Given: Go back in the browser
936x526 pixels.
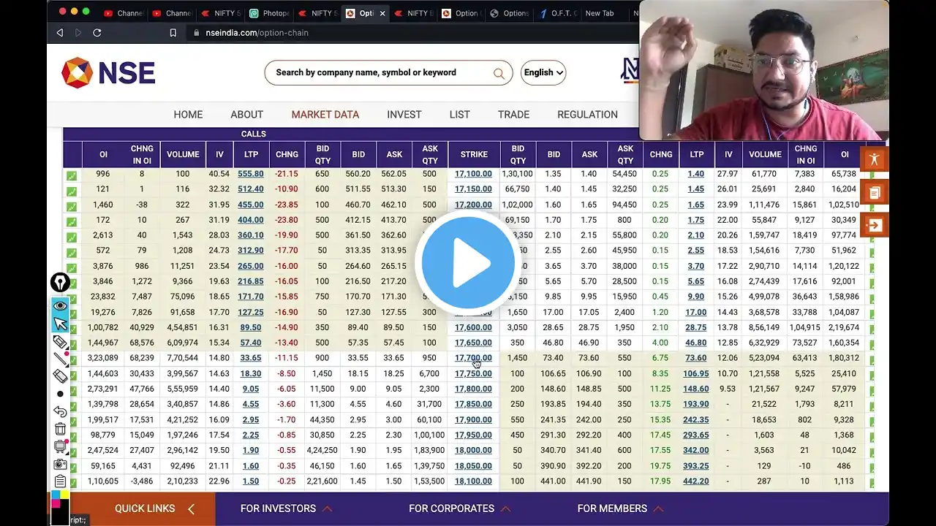Looking at the screenshot, I should click(x=60, y=33).
